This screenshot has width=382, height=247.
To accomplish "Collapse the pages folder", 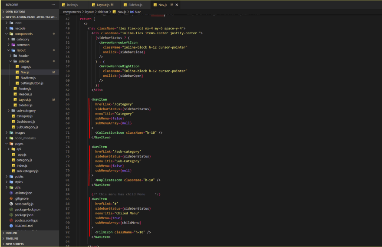I will click(x=7, y=144).
